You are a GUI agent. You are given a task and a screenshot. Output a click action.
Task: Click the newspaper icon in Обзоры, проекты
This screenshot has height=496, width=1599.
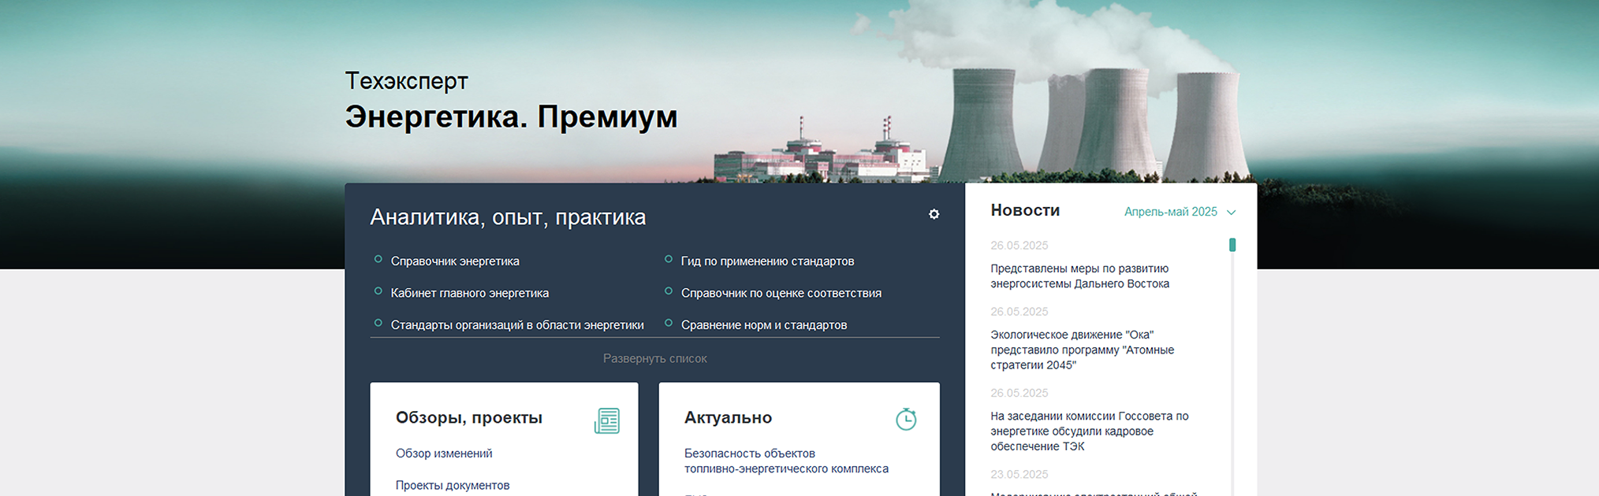click(606, 420)
